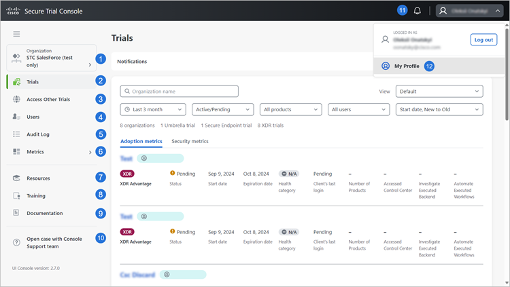510x287 pixels.
Task: Click the user avatar icon in header
Action: pos(443,11)
